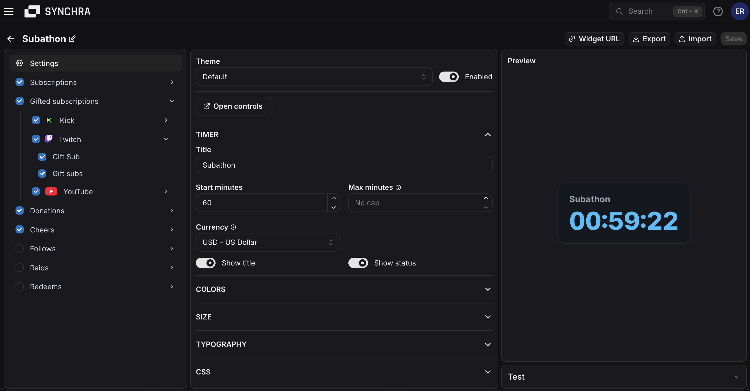
Task: Expand the COLORS section
Action: (x=488, y=289)
